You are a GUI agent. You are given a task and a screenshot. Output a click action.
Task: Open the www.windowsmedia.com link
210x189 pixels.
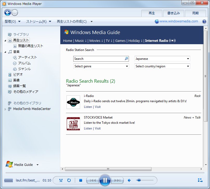pyautogui.click(x=179, y=21)
